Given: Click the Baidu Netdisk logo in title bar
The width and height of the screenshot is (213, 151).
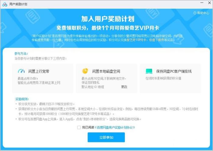Looking at the screenshot, I should 5,4.
